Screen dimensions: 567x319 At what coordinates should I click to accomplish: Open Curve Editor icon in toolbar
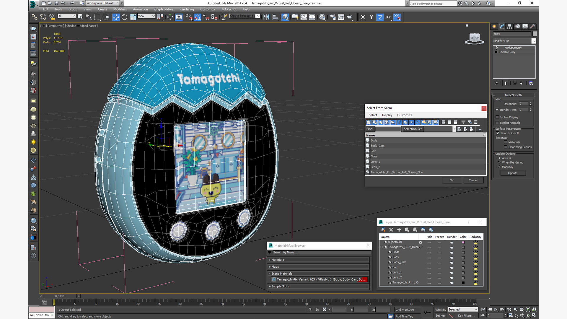pos(304,17)
